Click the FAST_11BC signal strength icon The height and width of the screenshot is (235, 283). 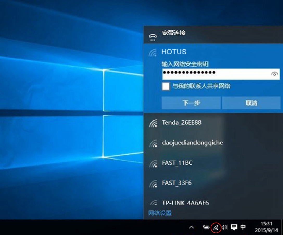(x=153, y=164)
